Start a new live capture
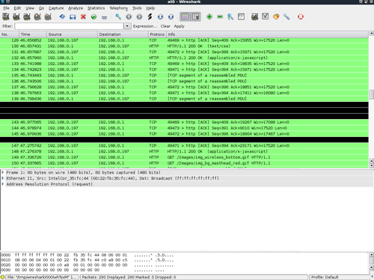Image resolution: width=374 pixels, height=280 pixels. click(27, 16)
